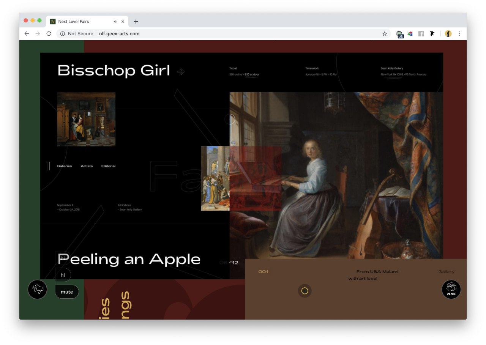Click the New York NY 10018 address link
This screenshot has height=345, width=486.
click(403, 74)
